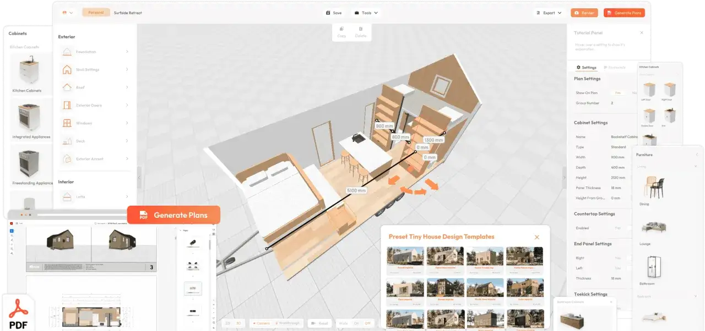705x331 pixels.
Task: Open the Foundation section icon
Action: (67, 52)
